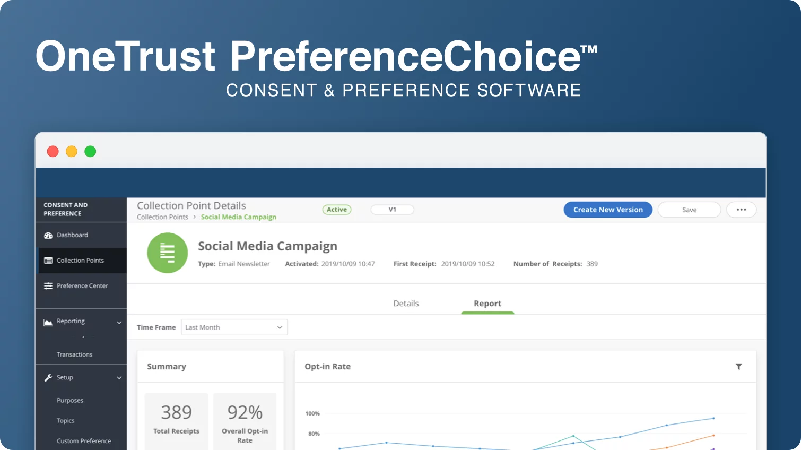The height and width of the screenshot is (450, 801).
Task: Click the green Social Media Campaign icon
Action: point(168,253)
